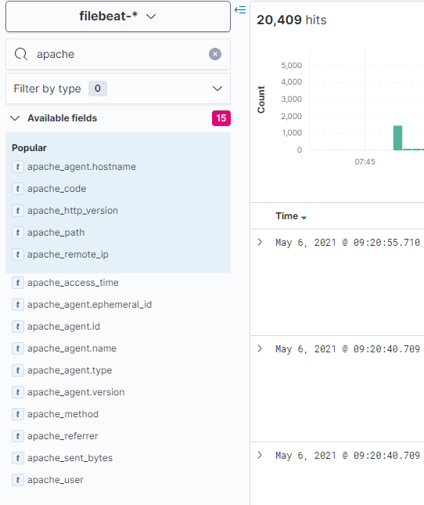Click the string type icon for apache_agent.hostname
Image resolution: width=424 pixels, height=505 pixels.
[18, 167]
